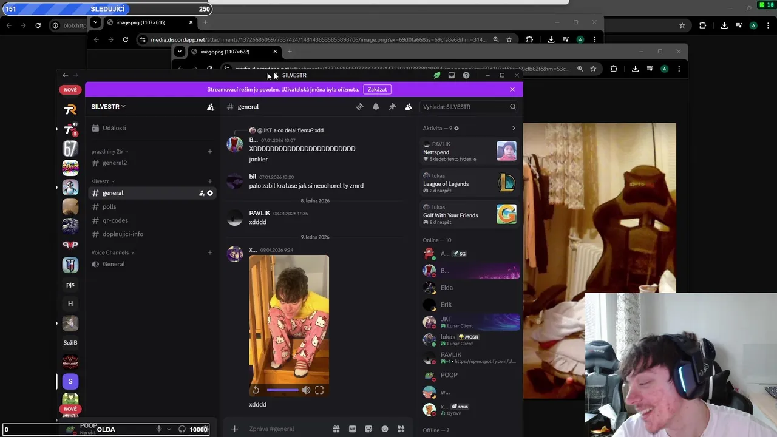Open member Erik's profile
Image resolution: width=777 pixels, height=437 pixels.
click(470, 305)
